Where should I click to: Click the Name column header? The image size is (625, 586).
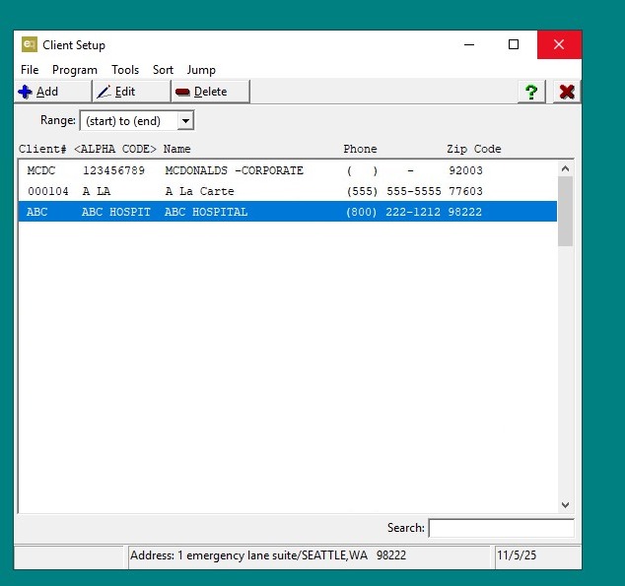177,149
